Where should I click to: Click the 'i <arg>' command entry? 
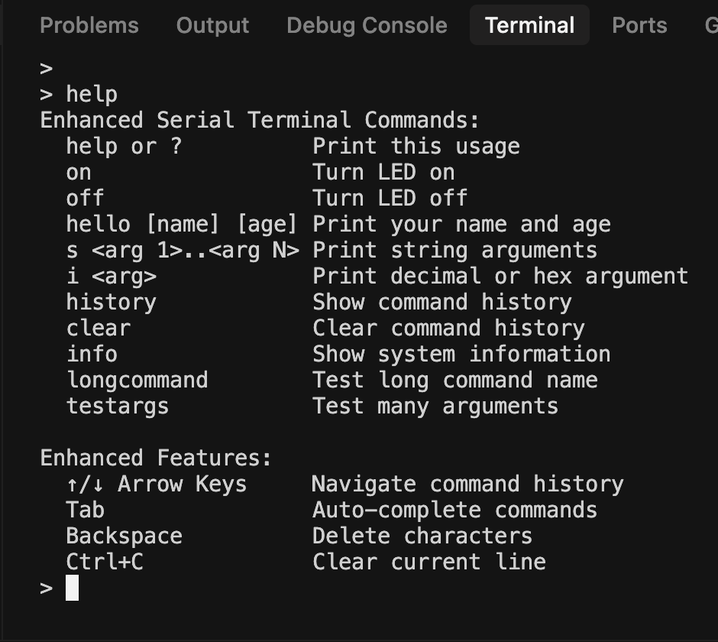pos(112,277)
